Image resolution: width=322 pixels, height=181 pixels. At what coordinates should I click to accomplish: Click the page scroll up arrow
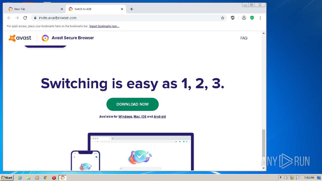point(264,33)
